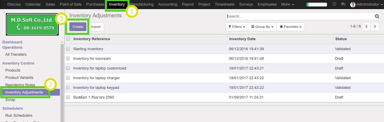
Task: Check the Inventory for laptop keypad row
Action: click(x=68, y=88)
